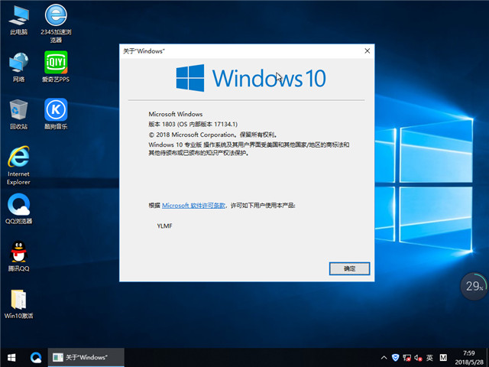Click the © 2018 Microsoft Corporation line

[x=213, y=135]
